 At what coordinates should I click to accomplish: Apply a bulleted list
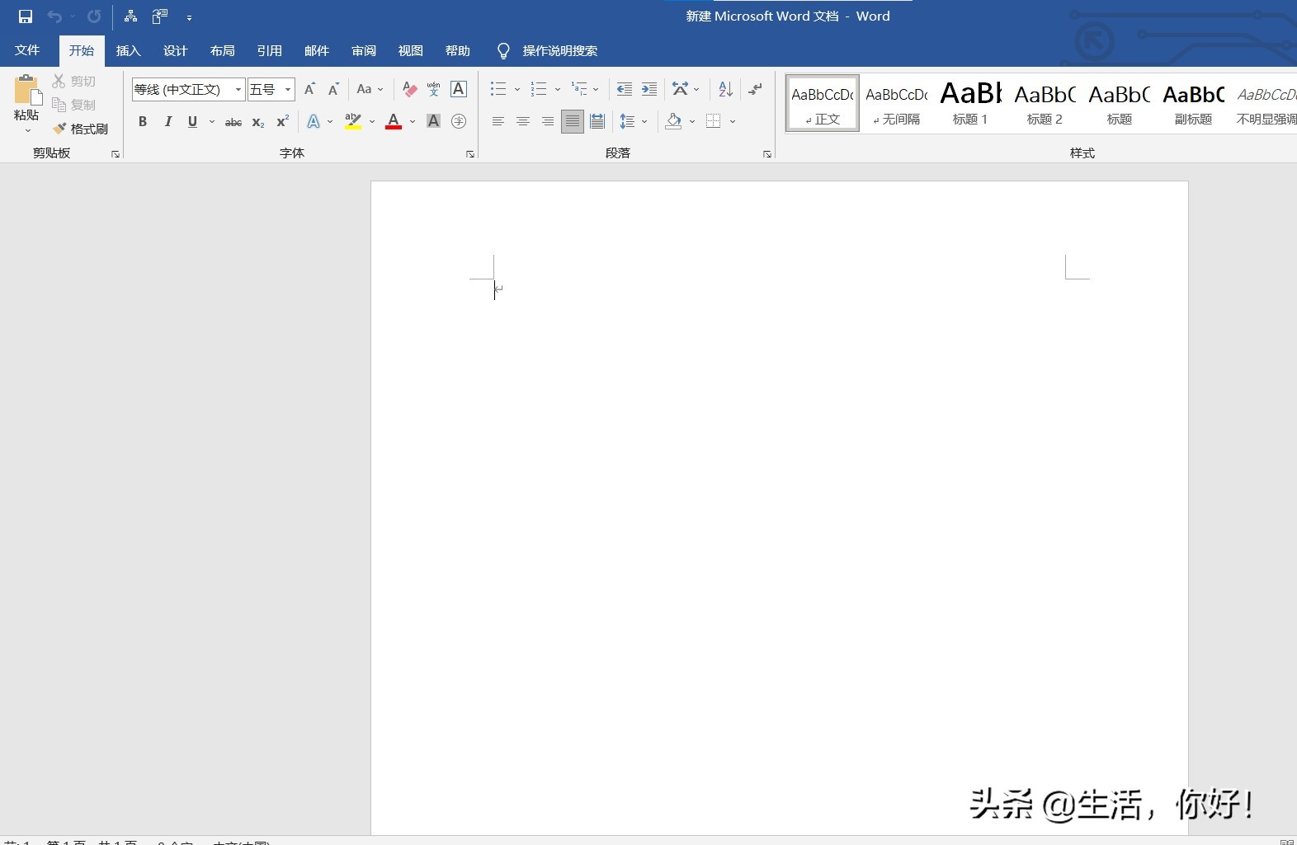click(x=498, y=89)
